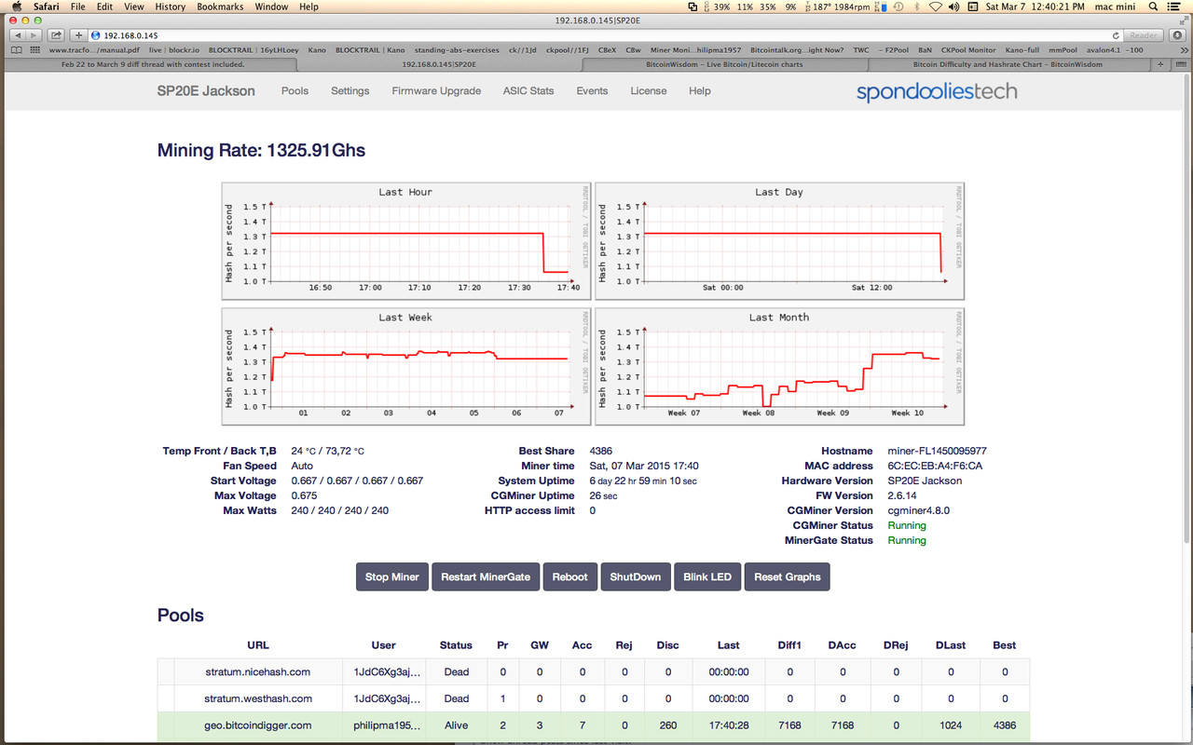Screen dimensions: 1193x745
Task: Open the screen sharing icon in menu bar
Action: click(692, 7)
